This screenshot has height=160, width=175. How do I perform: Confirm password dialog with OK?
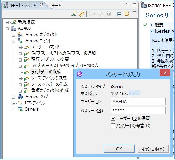pyautogui.click(x=119, y=149)
